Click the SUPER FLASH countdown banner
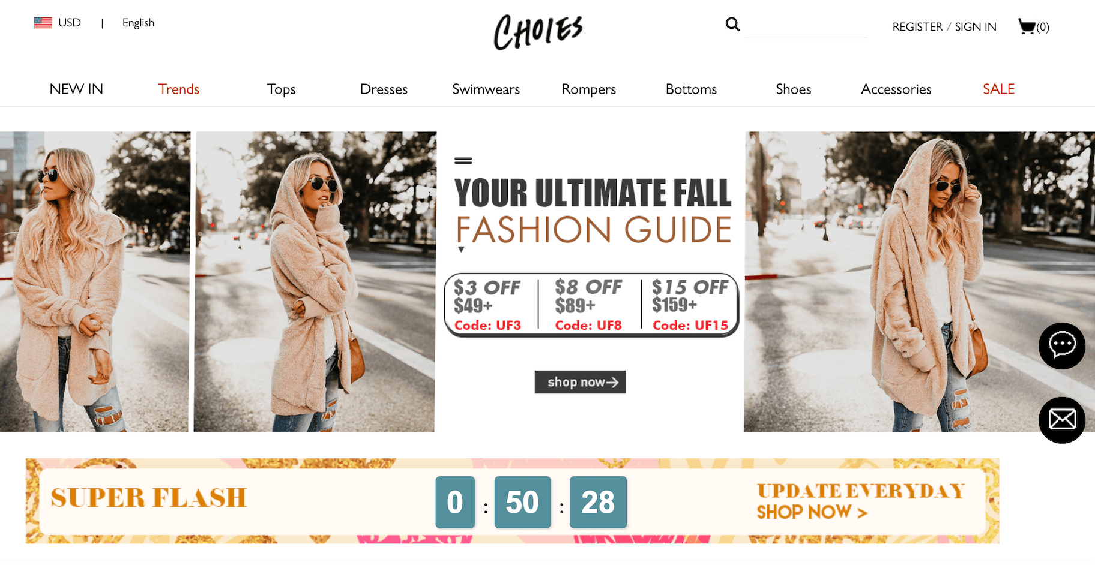Viewport: 1095px width, 565px height. click(x=512, y=501)
